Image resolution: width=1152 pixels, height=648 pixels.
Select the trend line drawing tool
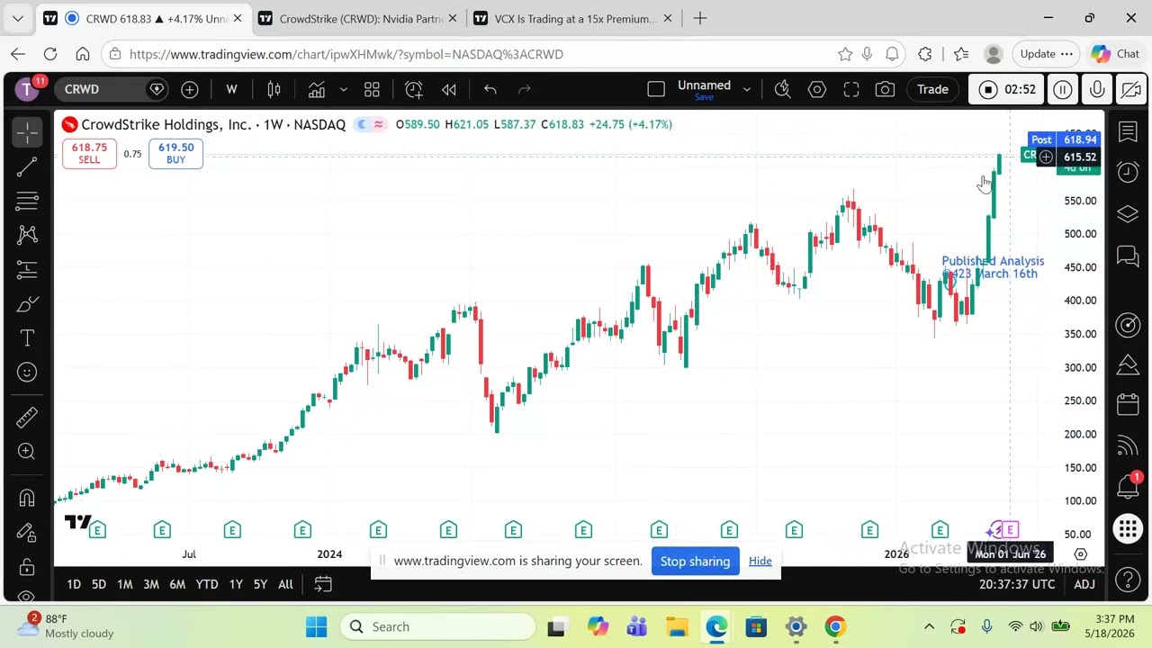point(27,166)
